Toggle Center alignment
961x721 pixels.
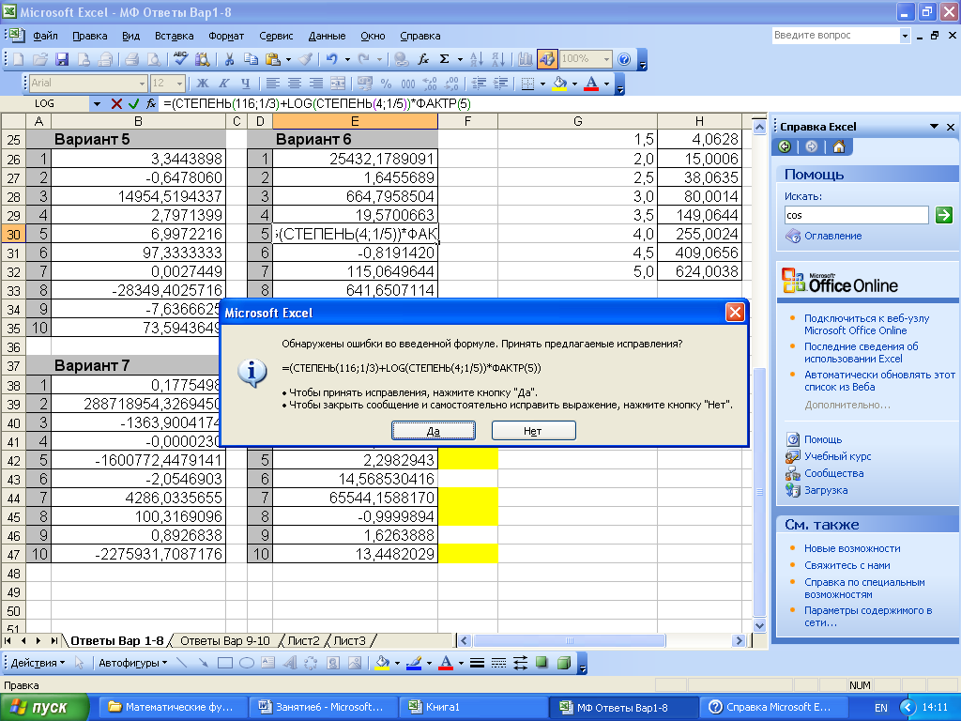coord(294,84)
